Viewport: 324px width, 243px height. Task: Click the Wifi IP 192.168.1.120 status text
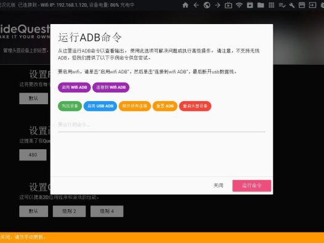[63, 4]
